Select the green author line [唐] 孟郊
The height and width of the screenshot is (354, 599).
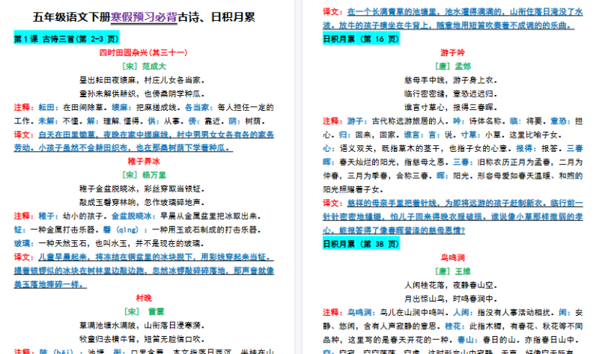453,67
